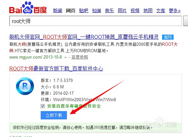This screenshot has width=188, height=137.
Task: Click www.mgyun.com/ 2013-10-8 green URL text
Action: (x=36, y=57)
